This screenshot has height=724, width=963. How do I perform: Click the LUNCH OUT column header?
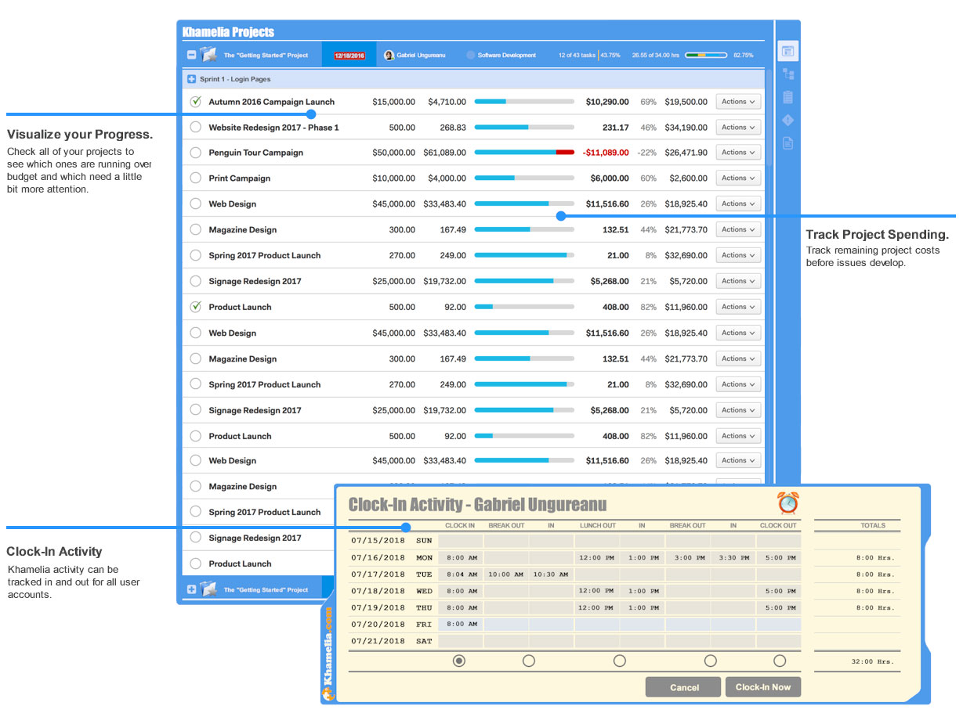coord(598,525)
